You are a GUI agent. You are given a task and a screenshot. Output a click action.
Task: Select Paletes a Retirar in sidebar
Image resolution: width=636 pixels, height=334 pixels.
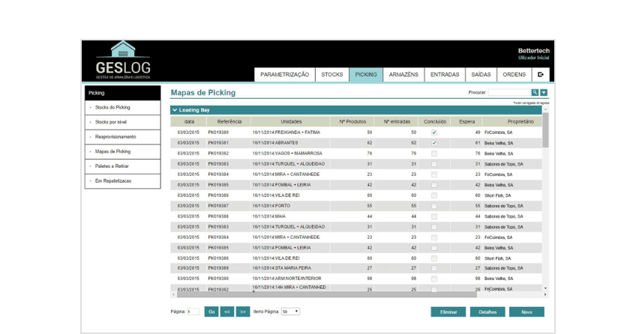[x=113, y=166]
